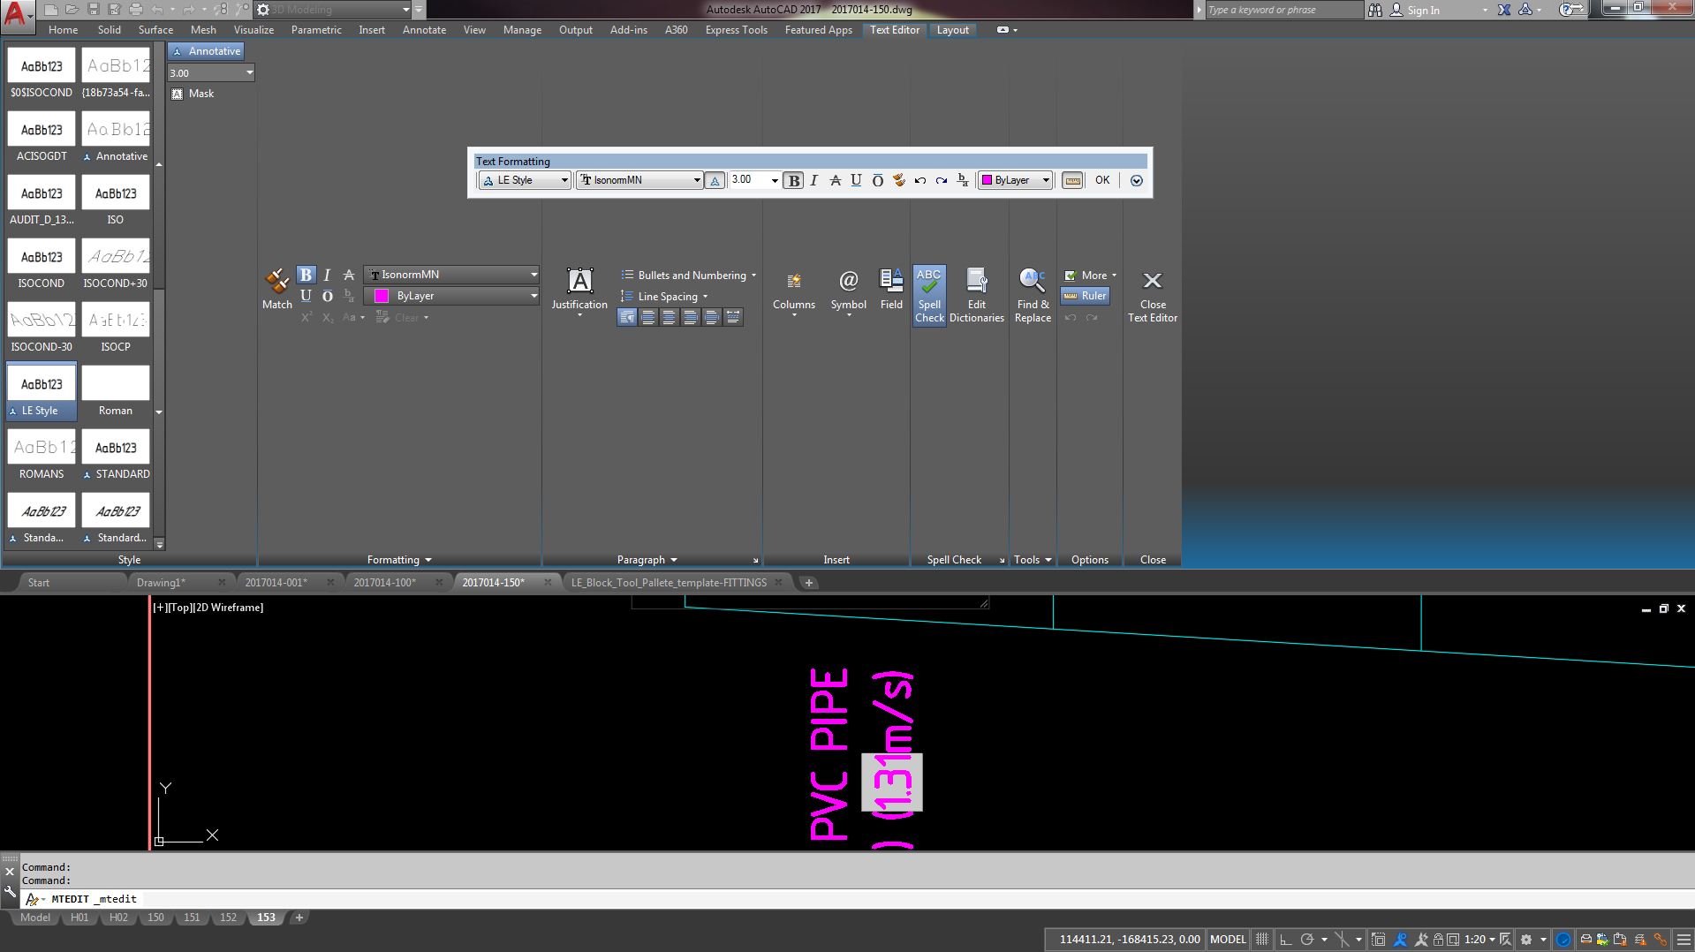
Task: Click the Mask button
Action: pyautogui.click(x=193, y=94)
